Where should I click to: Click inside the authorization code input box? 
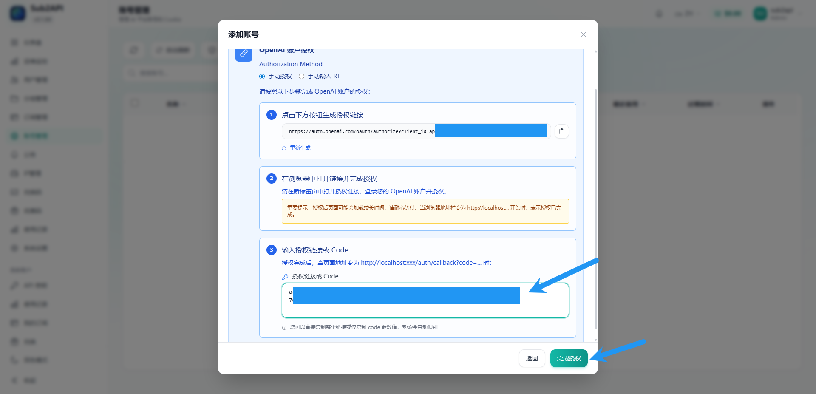[x=425, y=300]
